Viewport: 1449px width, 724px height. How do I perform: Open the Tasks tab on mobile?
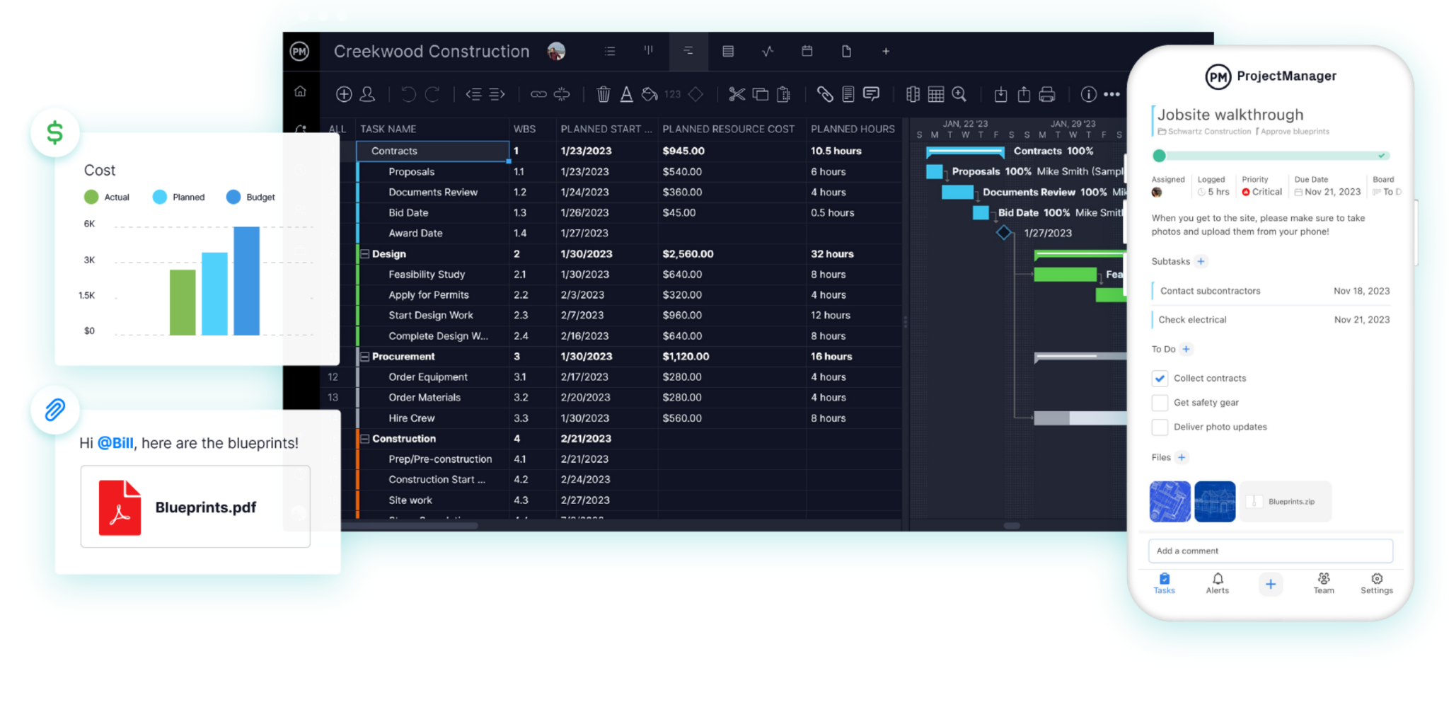pyautogui.click(x=1165, y=584)
